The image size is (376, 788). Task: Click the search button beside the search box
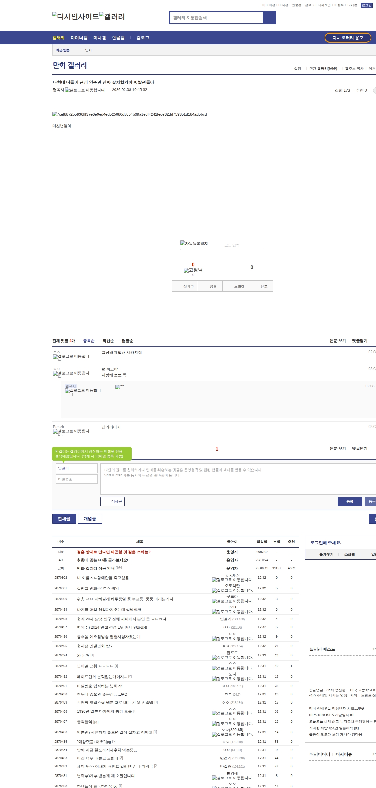tap(269, 18)
